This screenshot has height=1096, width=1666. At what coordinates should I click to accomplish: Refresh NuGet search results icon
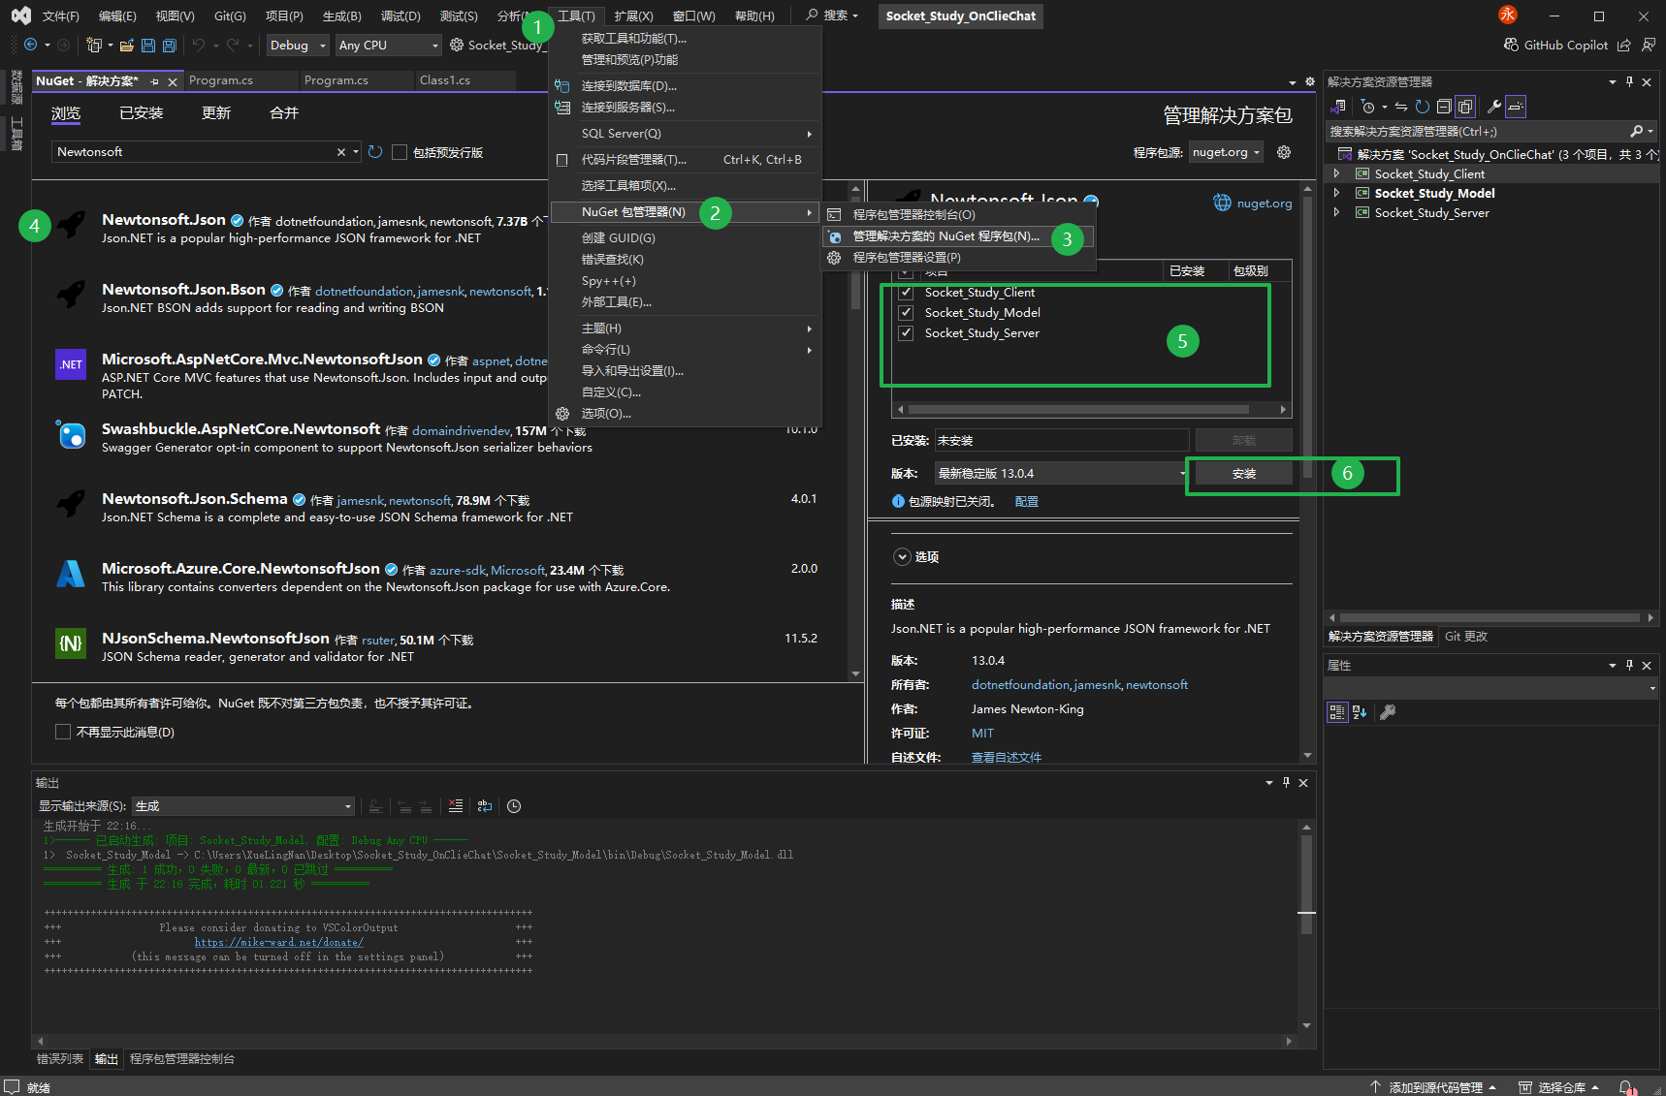[x=375, y=152]
